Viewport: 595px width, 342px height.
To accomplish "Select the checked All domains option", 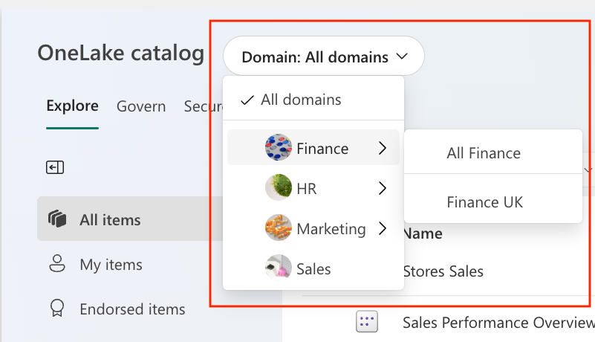I will click(301, 100).
